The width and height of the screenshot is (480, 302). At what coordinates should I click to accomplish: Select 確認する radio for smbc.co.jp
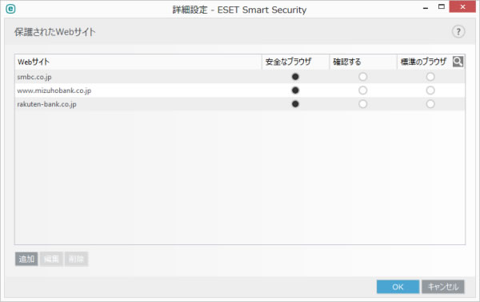362,77
